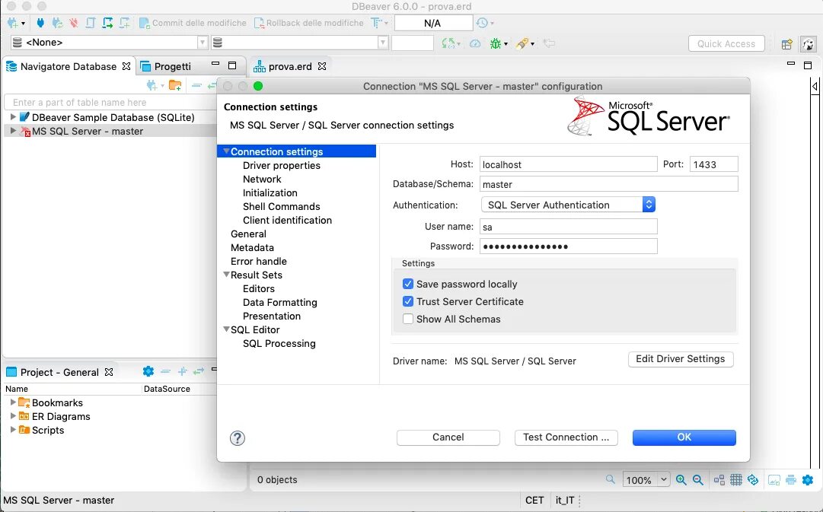Image resolution: width=823 pixels, height=512 pixels.
Task: Open the Network settings page
Action: [x=262, y=179]
